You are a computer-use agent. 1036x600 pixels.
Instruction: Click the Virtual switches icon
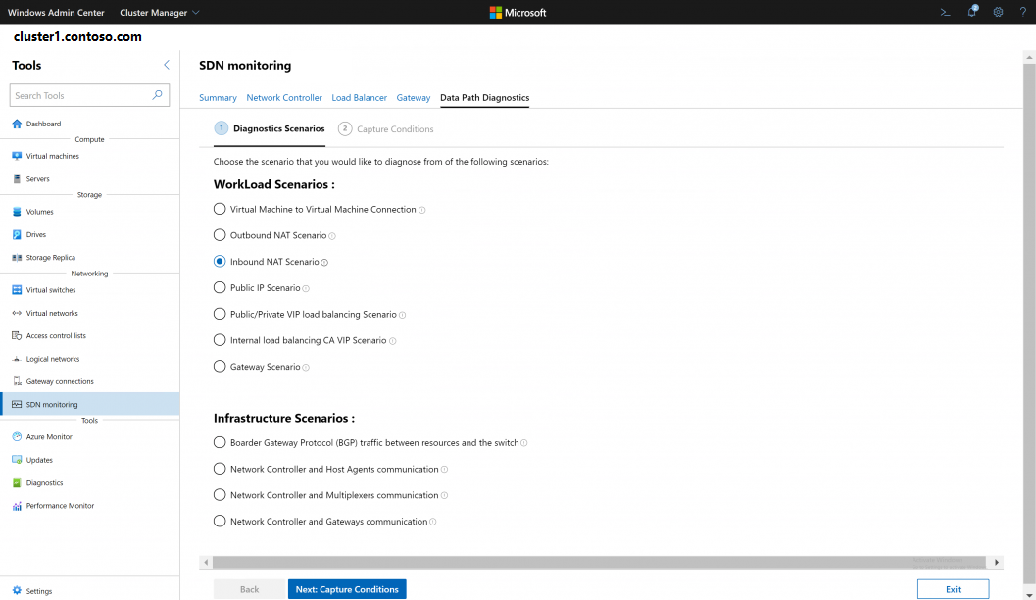[x=17, y=290]
